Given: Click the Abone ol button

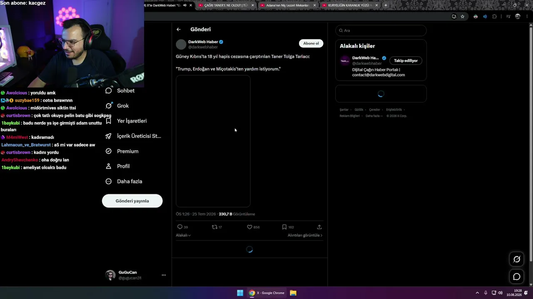Looking at the screenshot, I should tap(311, 43).
